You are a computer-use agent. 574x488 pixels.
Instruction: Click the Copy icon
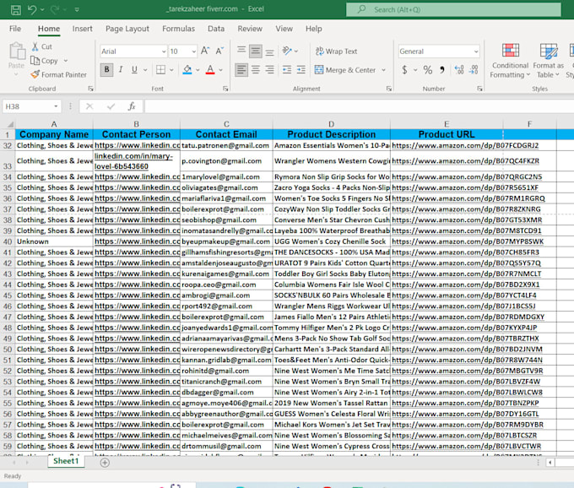click(x=35, y=61)
